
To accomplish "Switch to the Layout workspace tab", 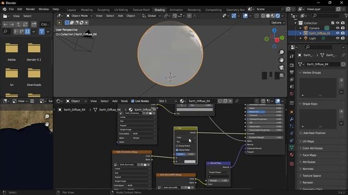I will 71,10.
